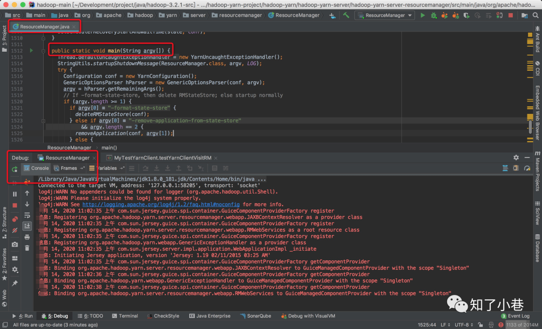The height and width of the screenshot is (329, 542).
Task: Change UTF-8 file encoding in status bar
Action: pyautogui.click(x=464, y=325)
